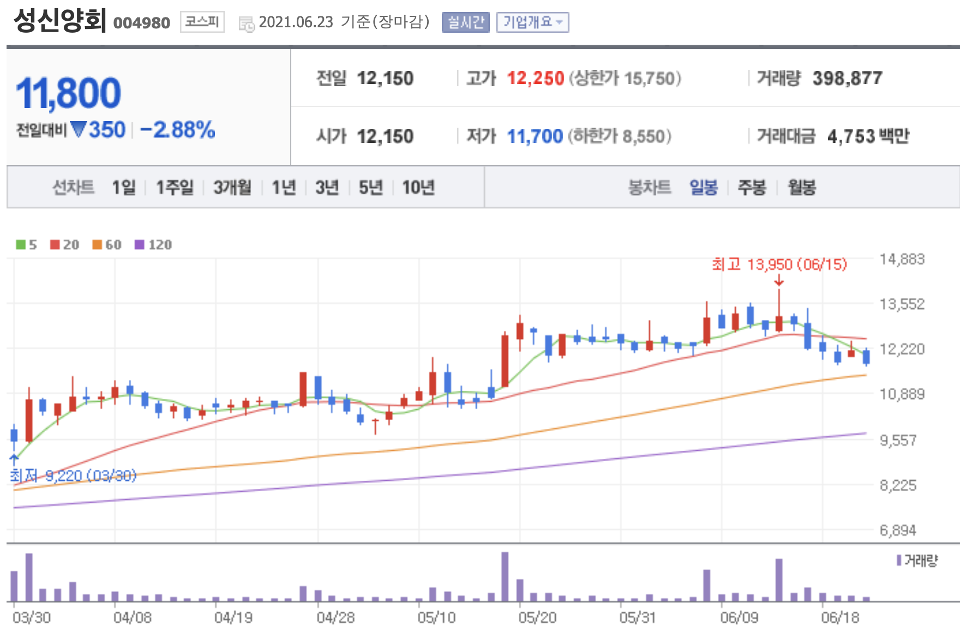Click the 최저 9,220 (03/30) low marker
Image resolution: width=960 pixels, height=633 pixels.
point(73,476)
